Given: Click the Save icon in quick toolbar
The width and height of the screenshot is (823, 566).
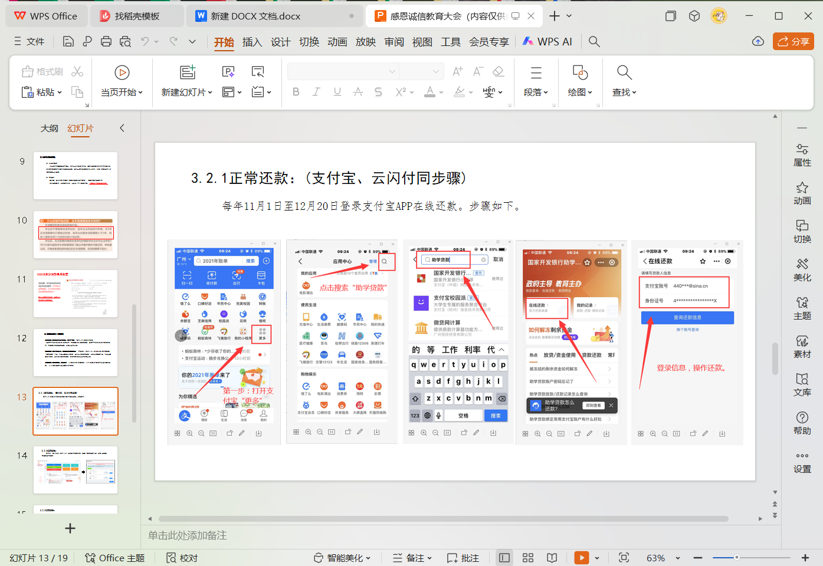Looking at the screenshot, I should pos(68,41).
